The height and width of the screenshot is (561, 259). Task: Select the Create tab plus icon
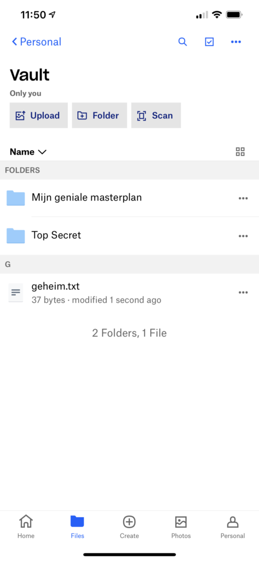point(129,522)
